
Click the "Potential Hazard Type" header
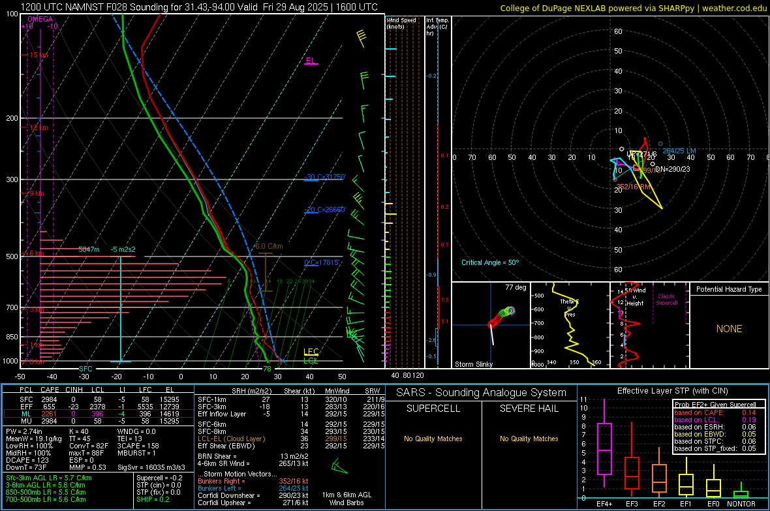pyautogui.click(x=729, y=289)
